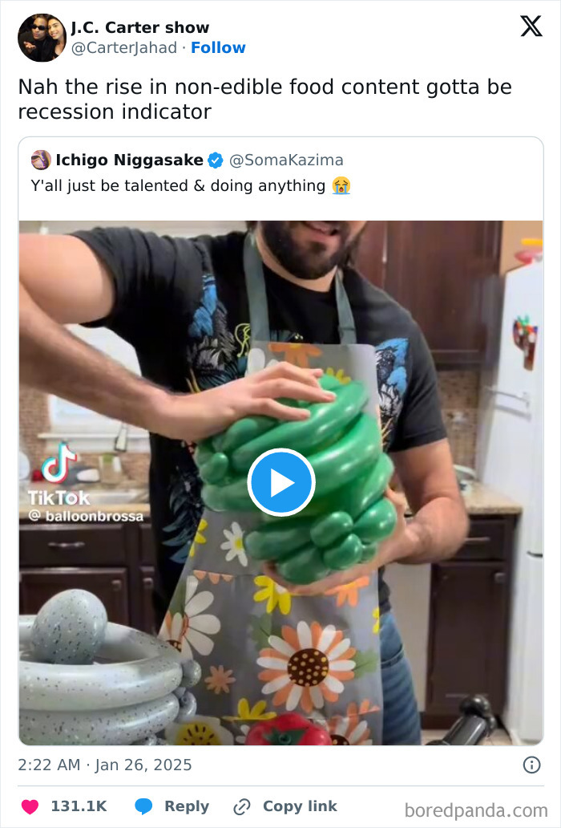The image size is (561, 828).
Task: Click J.C. Carter show's profile avatar
Action: pos(41,38)
